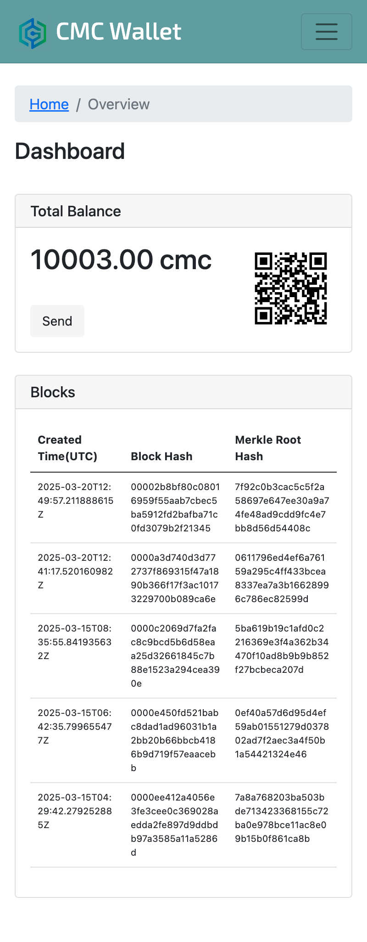The image size is (367, 942).
Task: Click the 10003.00 cmc balance amount
Action: (x=121, y=260)
